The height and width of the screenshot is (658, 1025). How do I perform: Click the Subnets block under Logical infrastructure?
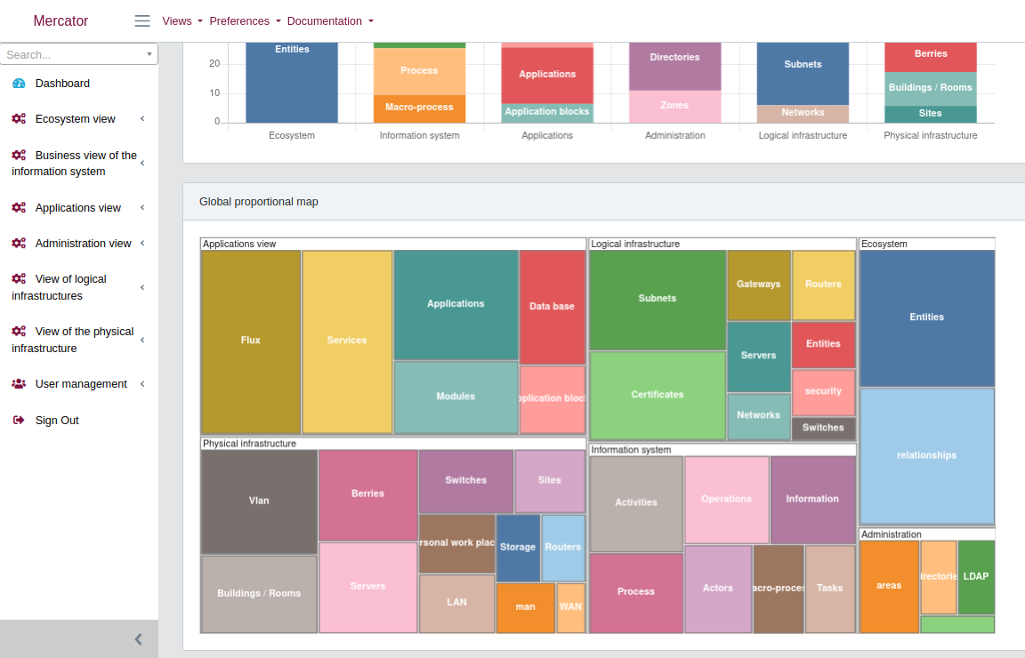pos(658,298)
